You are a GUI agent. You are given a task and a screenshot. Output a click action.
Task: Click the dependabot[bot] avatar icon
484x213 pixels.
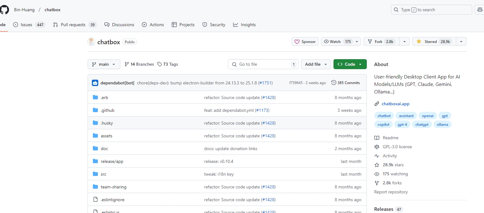tap(95, 83)
